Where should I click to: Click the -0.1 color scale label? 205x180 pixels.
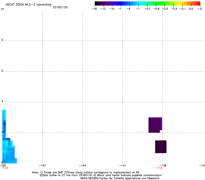pos(183,9)
